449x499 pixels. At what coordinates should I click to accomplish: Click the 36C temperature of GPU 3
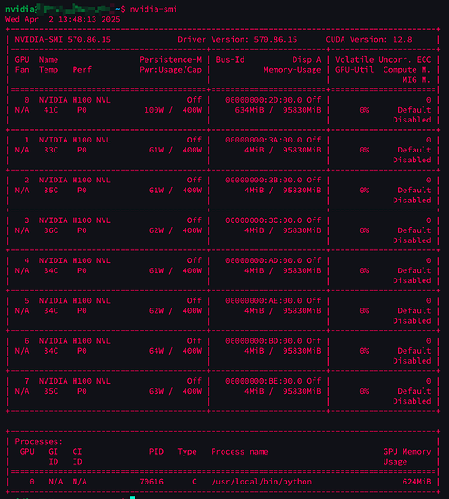(x=51, y=230)
